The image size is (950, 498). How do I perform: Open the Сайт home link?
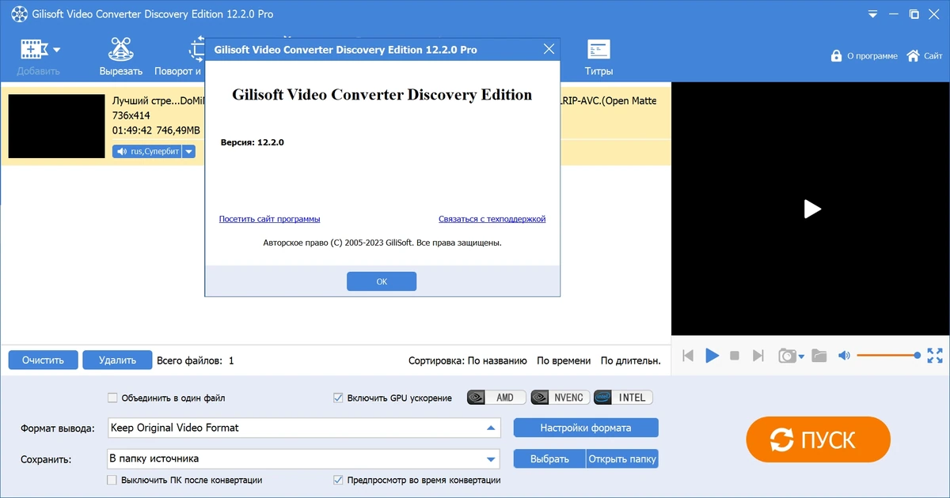click(x=924, y=56)
